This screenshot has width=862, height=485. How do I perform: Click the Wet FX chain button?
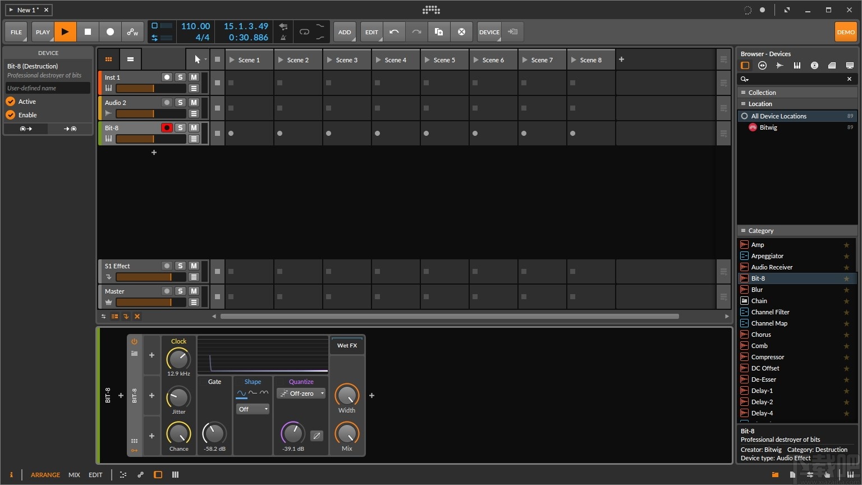[x=347, y=345]
